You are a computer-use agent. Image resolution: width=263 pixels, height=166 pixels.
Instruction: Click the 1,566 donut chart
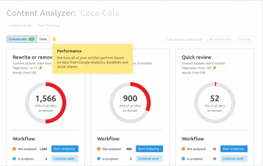[x=46, y=102]
